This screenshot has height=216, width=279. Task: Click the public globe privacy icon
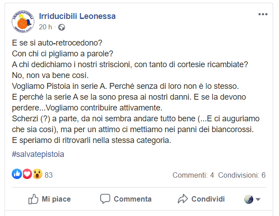pos(61,27)
